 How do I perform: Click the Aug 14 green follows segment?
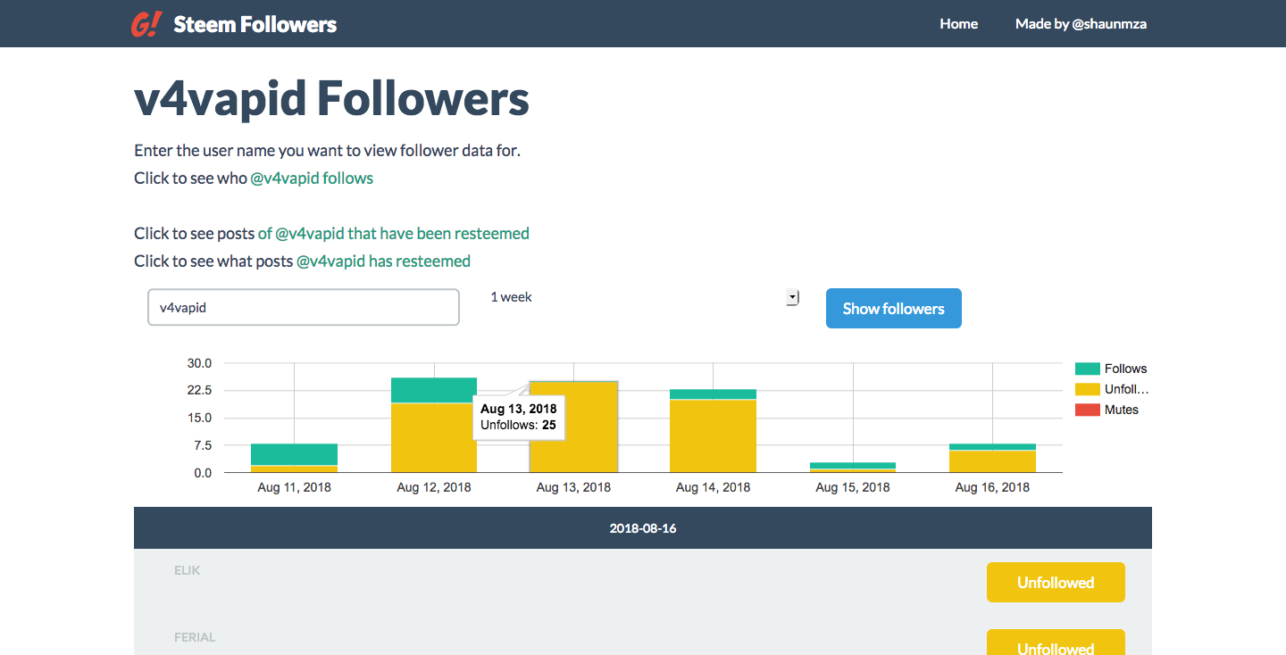[713, 394]
